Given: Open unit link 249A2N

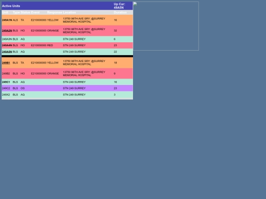Looking at the screenshot, I should pyautogui.click(x=7, y=30).
